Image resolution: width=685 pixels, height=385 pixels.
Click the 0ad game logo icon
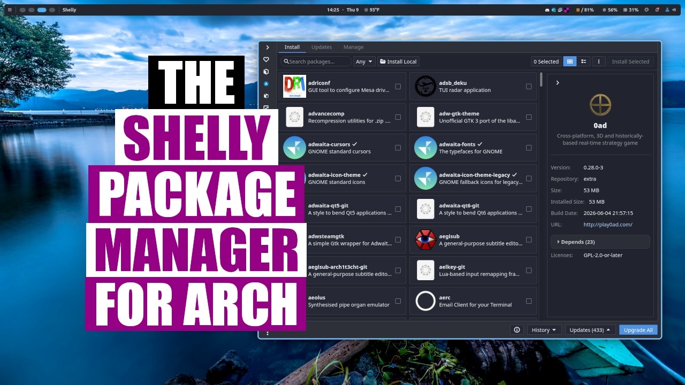(x=600, y=105)
